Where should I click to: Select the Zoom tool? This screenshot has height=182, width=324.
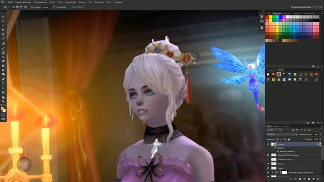(x=3, y=102)
